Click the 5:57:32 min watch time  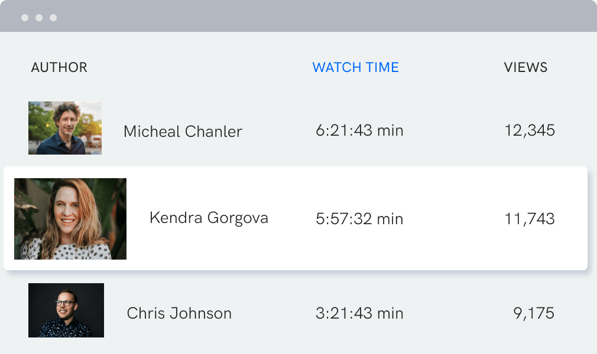359,219
